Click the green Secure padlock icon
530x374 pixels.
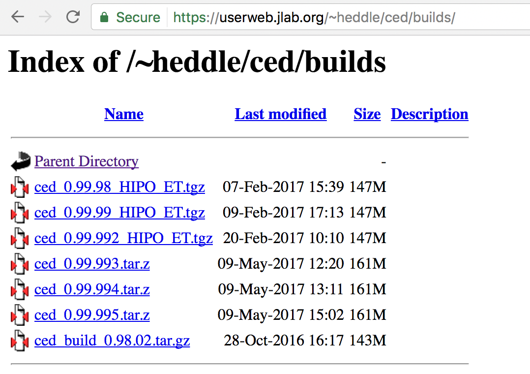tap(104, 17)
